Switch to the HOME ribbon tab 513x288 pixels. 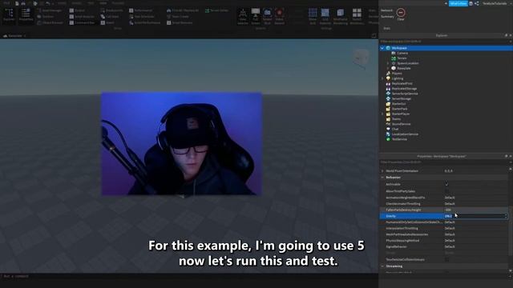pos(62,3)
